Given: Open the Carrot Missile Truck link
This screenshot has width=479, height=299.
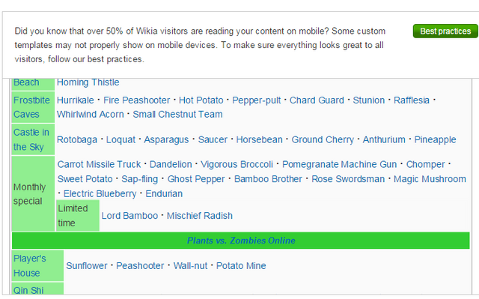Looking at the screenshot, I should [x=99, y=164].
